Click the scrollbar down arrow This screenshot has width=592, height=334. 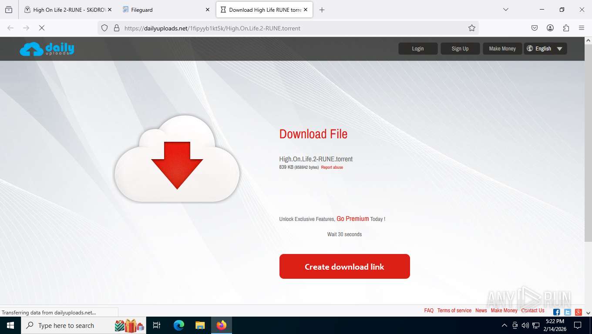tap(588, 313)
